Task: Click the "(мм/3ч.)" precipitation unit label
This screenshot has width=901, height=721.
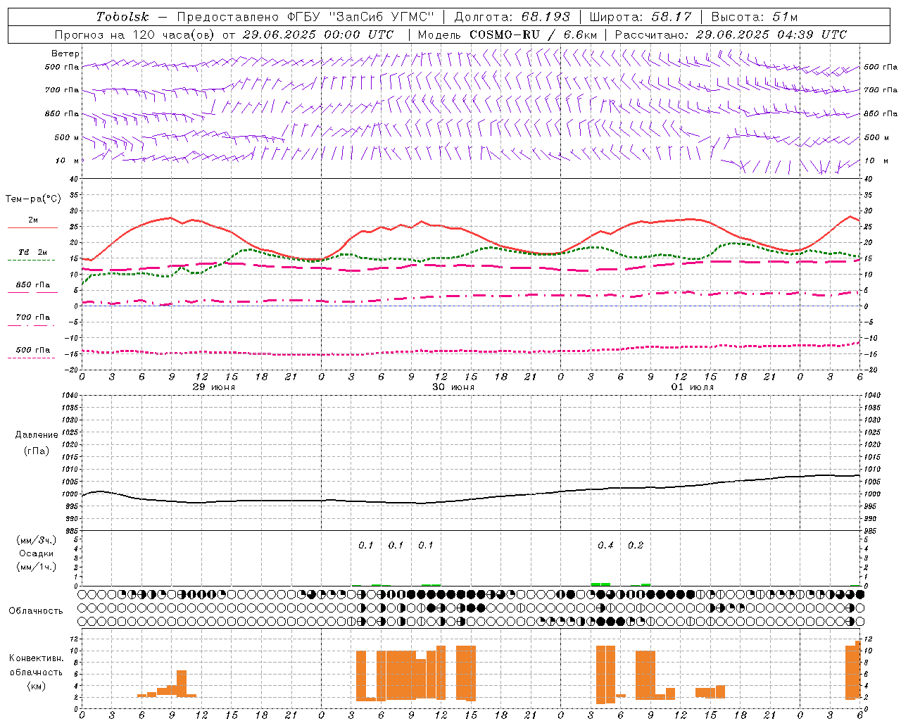Action: (x=37, y=540)
